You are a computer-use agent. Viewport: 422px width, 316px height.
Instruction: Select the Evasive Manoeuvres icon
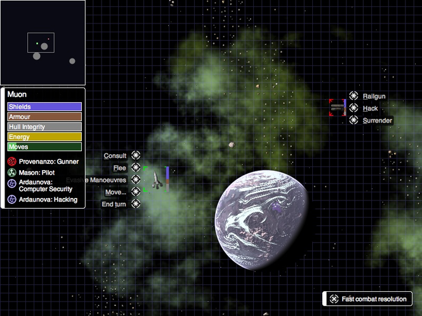pyautogui.click(x=136, y=180)
